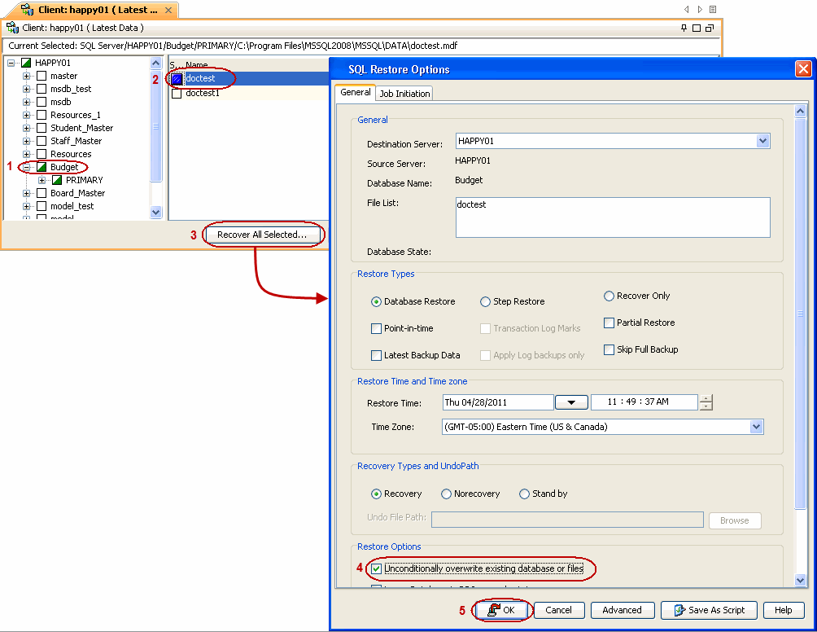The image size is (817, 632).
Task: Select Step Restore radio button
Action: point(485,302)
